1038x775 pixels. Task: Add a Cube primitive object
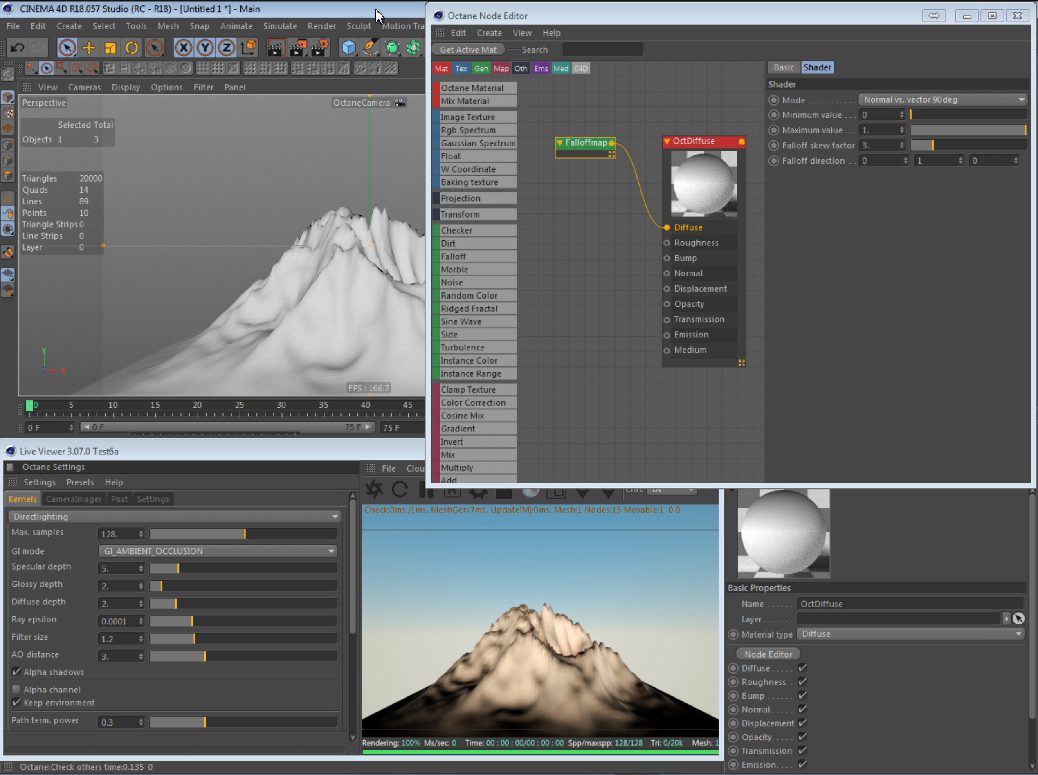(348, 48)
